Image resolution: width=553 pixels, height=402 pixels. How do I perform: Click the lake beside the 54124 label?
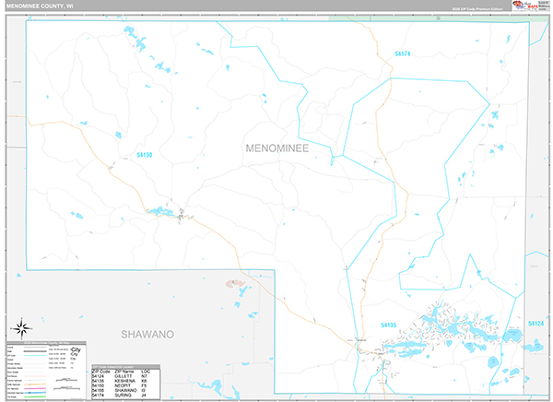[533, 345]
